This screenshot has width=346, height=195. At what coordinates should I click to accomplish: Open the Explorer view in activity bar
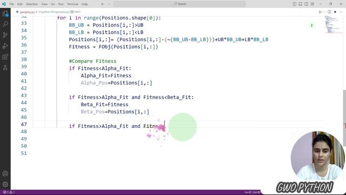click(x=5, y=14)
